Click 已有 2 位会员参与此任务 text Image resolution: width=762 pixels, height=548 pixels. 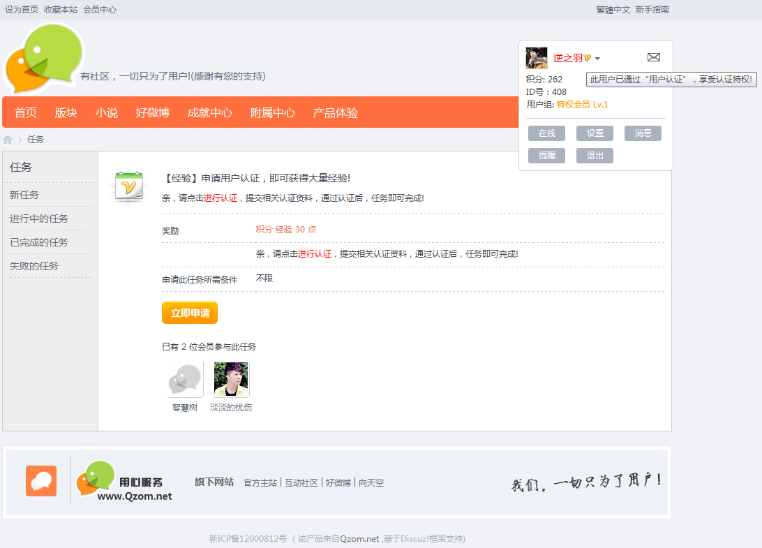pyautogui.click(x=209, y=347)
